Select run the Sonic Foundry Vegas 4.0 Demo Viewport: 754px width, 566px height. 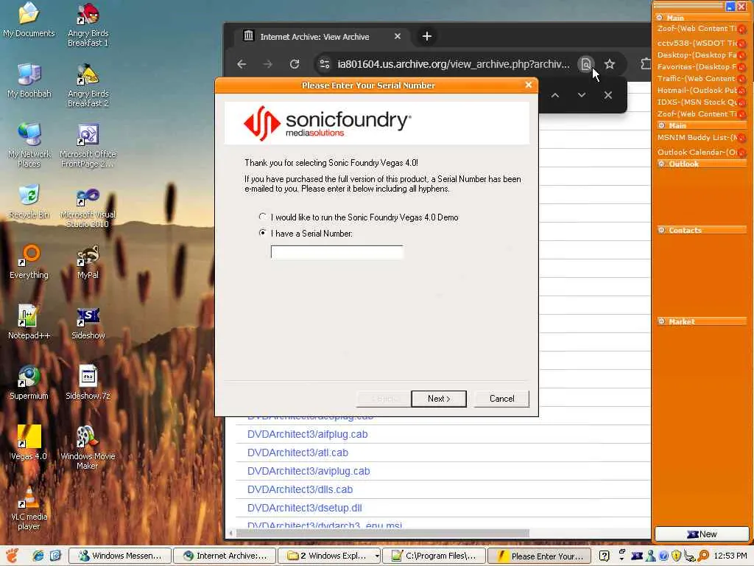tap(359, 217)
